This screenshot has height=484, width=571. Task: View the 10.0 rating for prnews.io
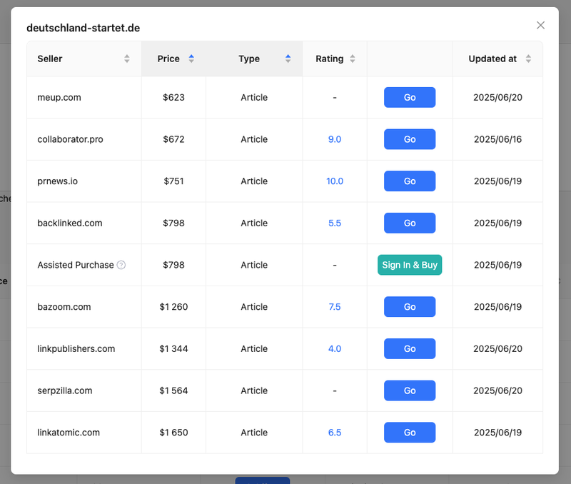(x=334, y=181)
